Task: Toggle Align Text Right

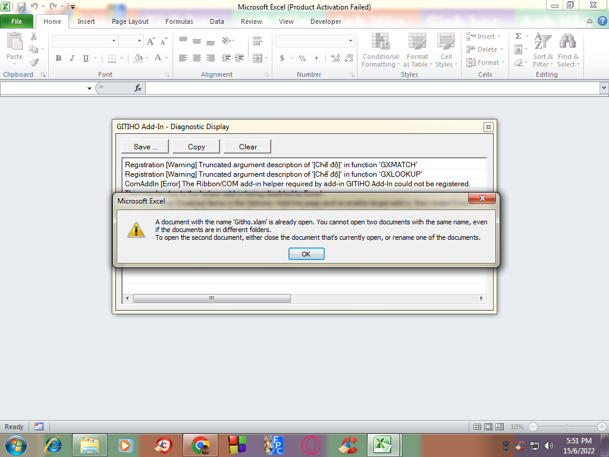Action: (211, 58)
